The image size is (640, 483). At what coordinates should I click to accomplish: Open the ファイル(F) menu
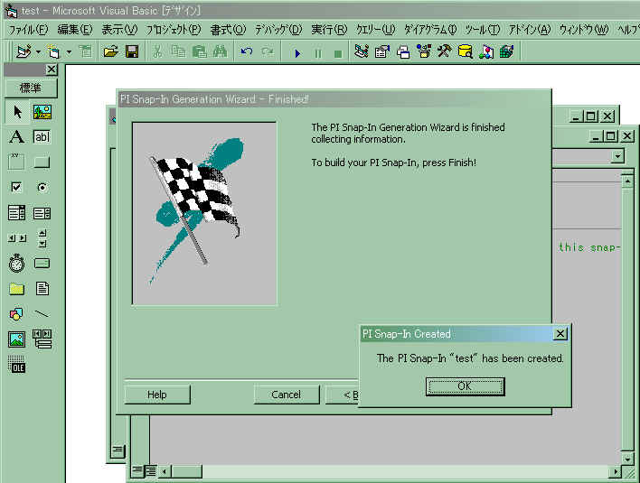(x=27, y=30)
